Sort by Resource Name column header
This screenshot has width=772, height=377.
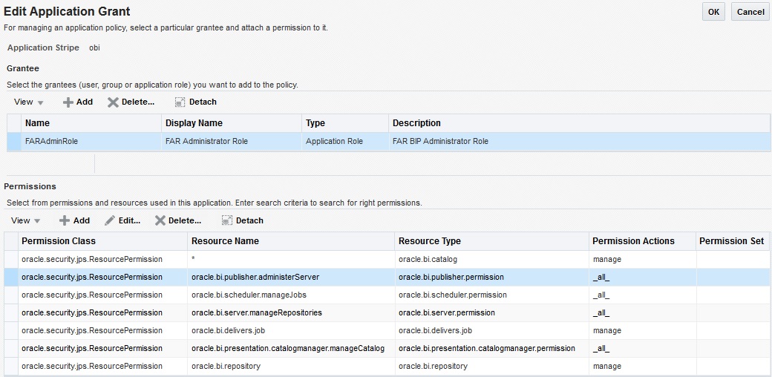tap(225, 241)
